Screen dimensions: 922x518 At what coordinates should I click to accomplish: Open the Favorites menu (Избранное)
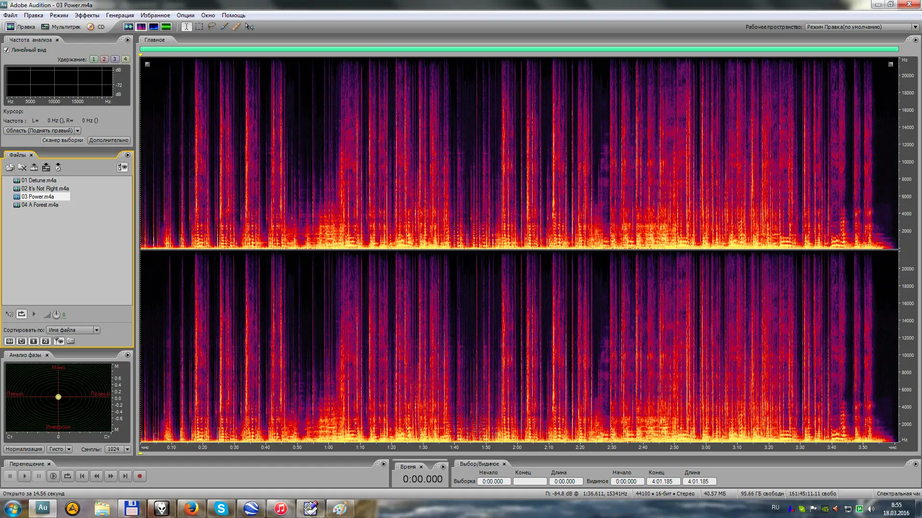pos(155,15)
